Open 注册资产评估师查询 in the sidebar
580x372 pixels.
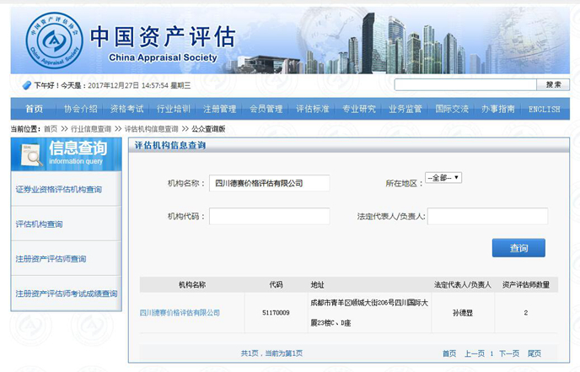(x=51, y=259)
